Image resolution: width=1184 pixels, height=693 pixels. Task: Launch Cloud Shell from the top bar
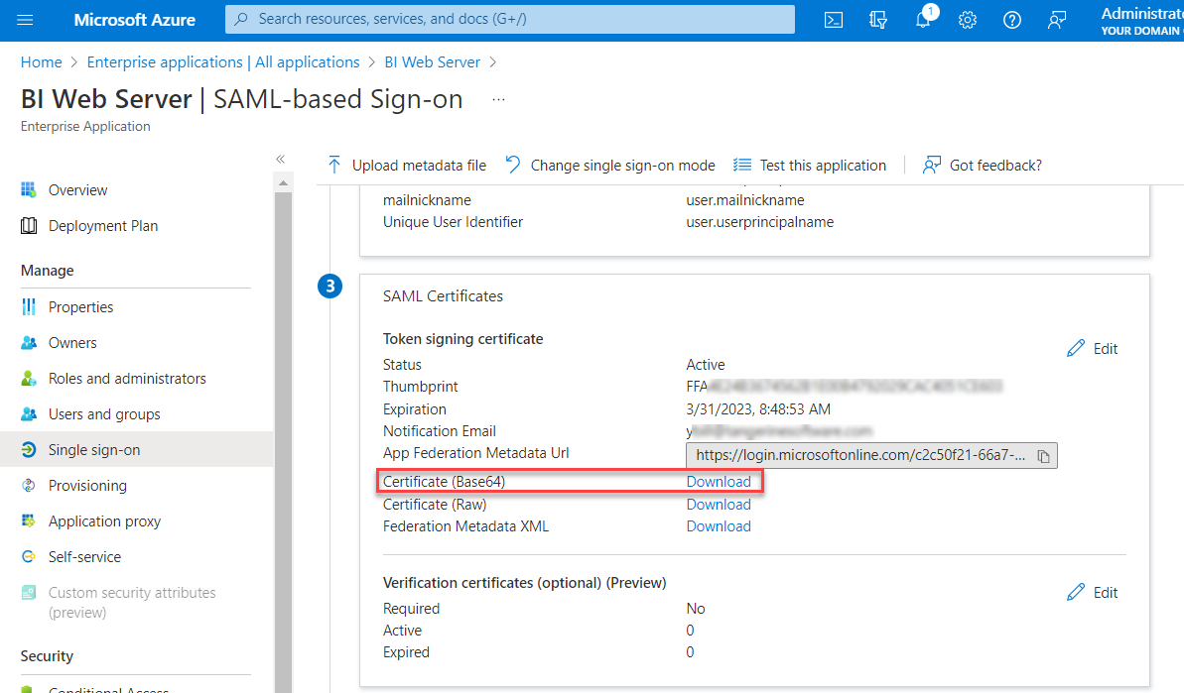click(835, 20)
